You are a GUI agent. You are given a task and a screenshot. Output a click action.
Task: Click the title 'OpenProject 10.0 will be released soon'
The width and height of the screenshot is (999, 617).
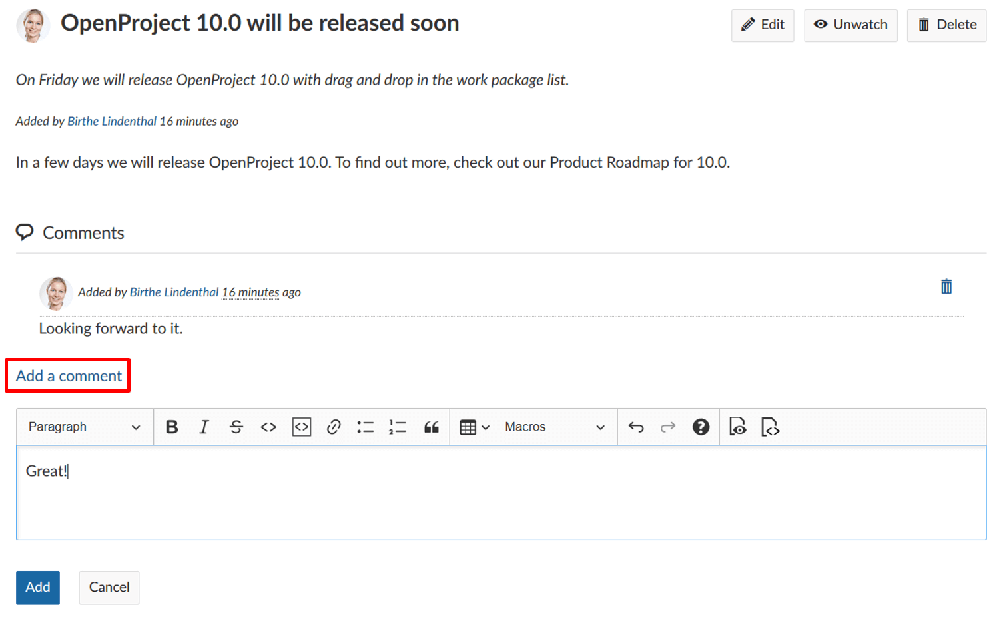(x=260, y=23)
